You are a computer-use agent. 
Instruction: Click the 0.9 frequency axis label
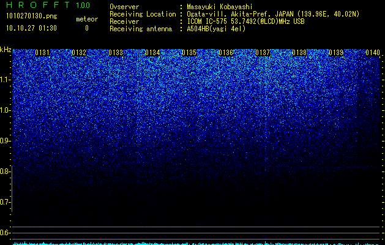[5, 141]
